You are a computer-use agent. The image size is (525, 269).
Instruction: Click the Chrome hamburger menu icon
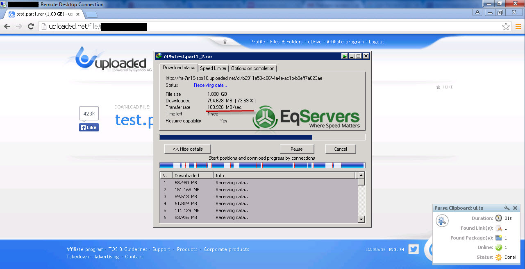coord(518,27)
